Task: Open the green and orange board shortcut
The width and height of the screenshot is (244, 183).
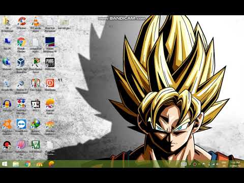Action: click(x=36, y=66)
